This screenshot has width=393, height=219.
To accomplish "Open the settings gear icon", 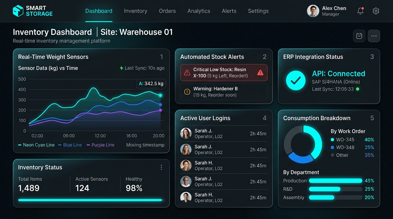I will pos(376,11).
